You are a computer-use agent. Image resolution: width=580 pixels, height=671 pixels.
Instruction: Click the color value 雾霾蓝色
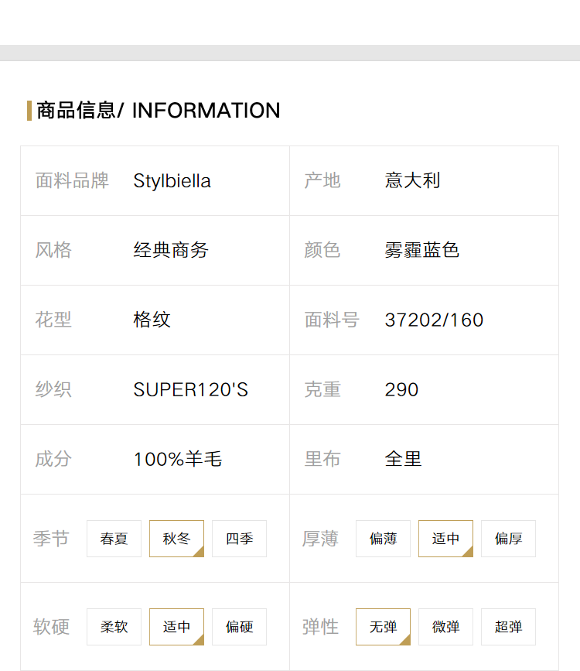(421, 250)
